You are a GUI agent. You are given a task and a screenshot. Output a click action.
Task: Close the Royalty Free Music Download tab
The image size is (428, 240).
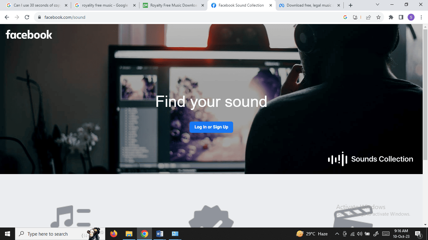(202, 5)
